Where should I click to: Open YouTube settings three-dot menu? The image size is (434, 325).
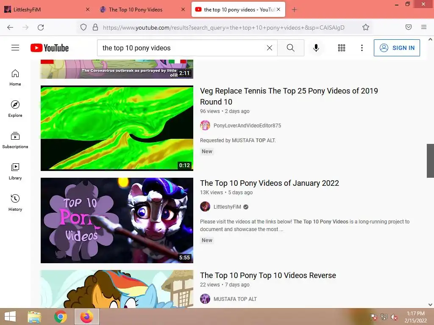point(362,48)
